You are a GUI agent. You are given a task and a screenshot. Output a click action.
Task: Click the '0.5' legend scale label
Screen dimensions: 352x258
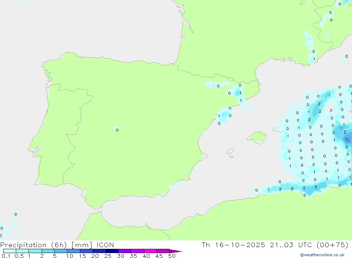point(19,256)
